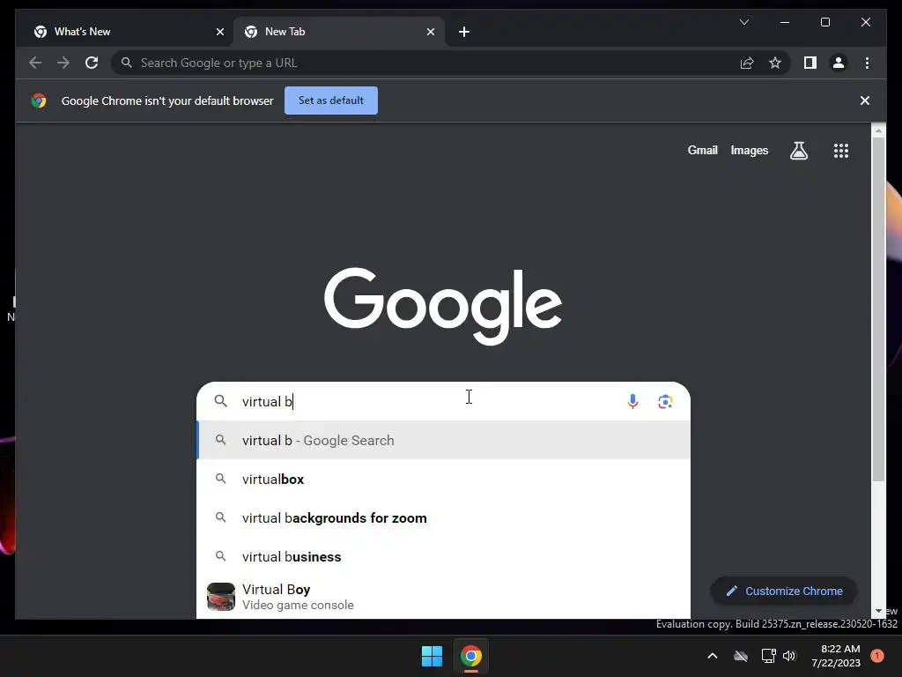Open the Chrome three-dot menu
The width and height of the screenshot is (902, 677).
[867, 63]
